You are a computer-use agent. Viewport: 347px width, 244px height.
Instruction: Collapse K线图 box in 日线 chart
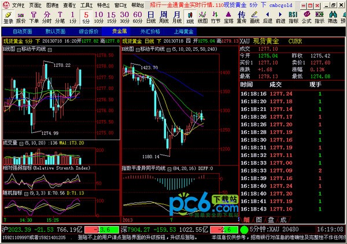point(138,50)
